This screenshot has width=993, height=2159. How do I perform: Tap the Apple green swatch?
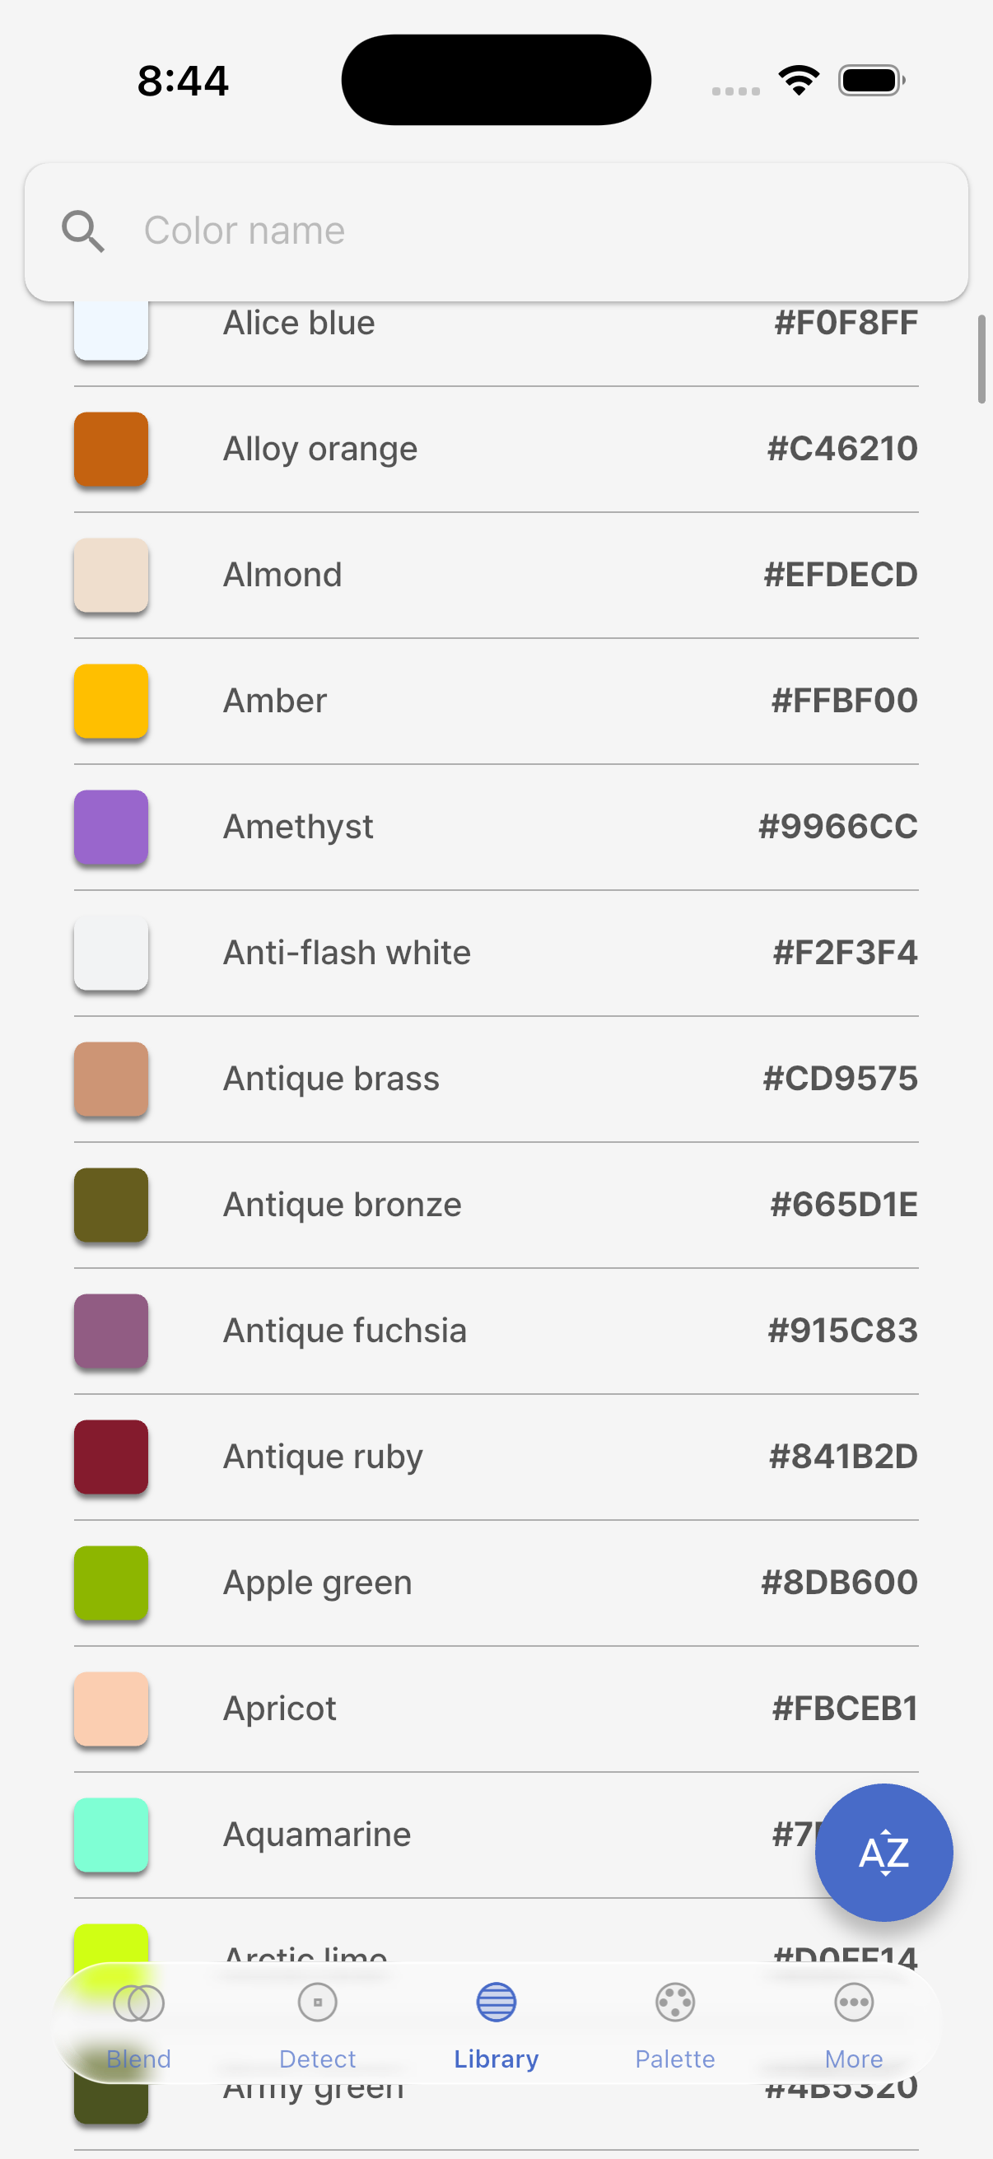click(x=111, y=1583)
